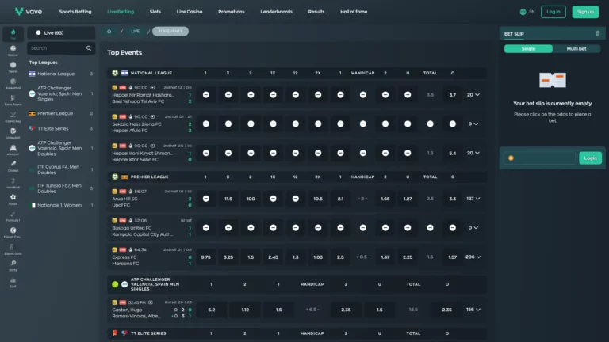The height and width of the screenshot is (342, 609).
Task: Open the Live Casino menu item
Action: point(190,12)
